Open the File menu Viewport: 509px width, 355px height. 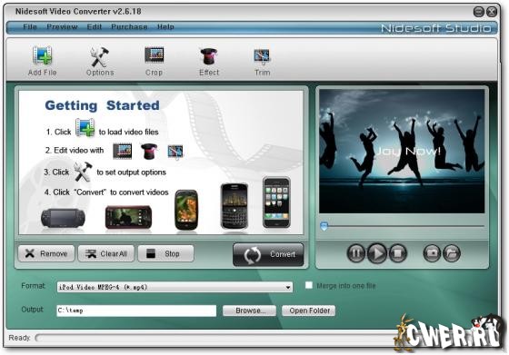point(30,27)
